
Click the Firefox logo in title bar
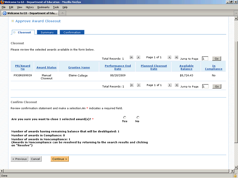pyautogui.click(x=2, y=2)
